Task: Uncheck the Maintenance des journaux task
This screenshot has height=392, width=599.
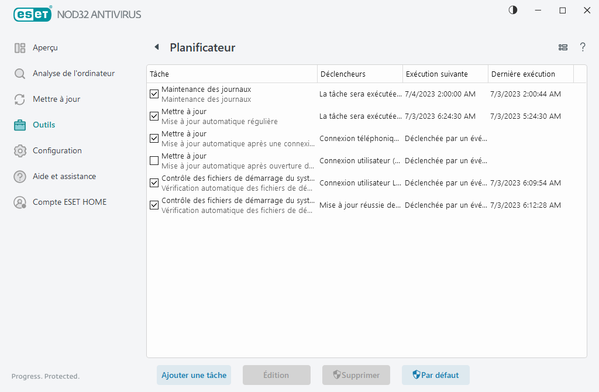Action: [x=154, y=94]
